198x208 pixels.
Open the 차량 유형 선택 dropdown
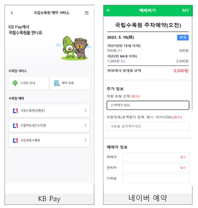click(x=148, y=105)
